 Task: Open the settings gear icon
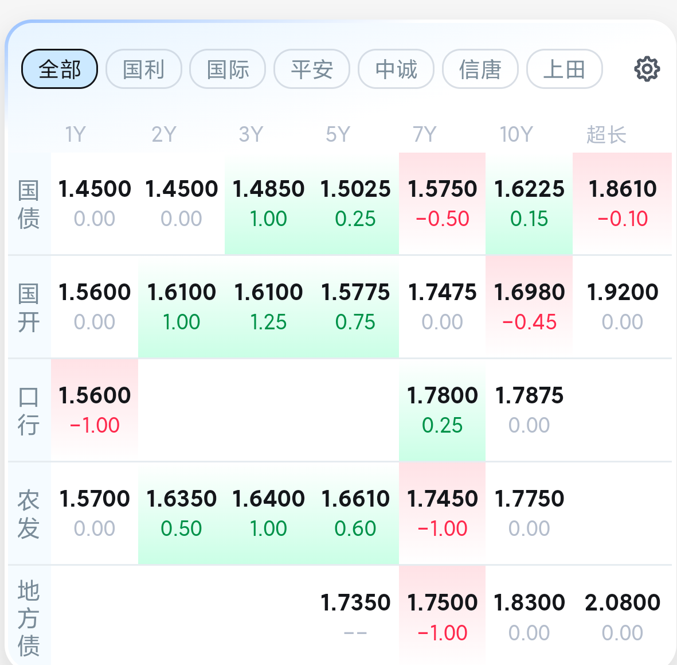(647, 69)
